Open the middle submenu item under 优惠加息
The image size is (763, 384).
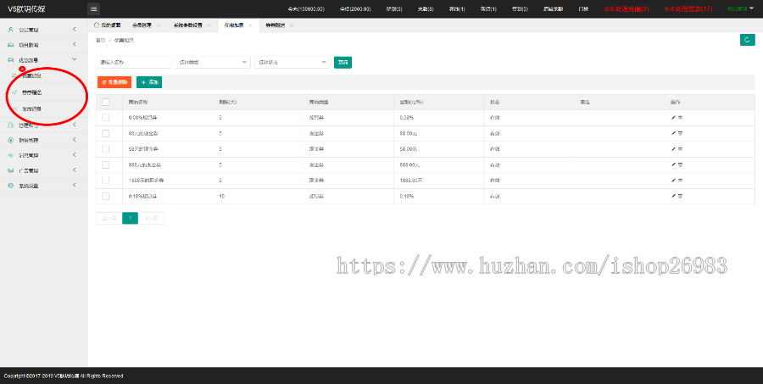click(32, 92)
